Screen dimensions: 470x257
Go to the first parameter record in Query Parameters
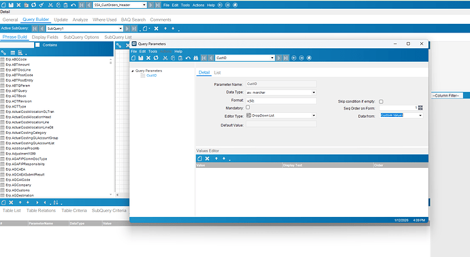pos(204,58)
